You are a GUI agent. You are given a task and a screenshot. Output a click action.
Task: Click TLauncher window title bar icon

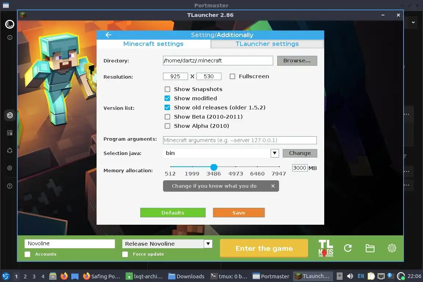23,15
